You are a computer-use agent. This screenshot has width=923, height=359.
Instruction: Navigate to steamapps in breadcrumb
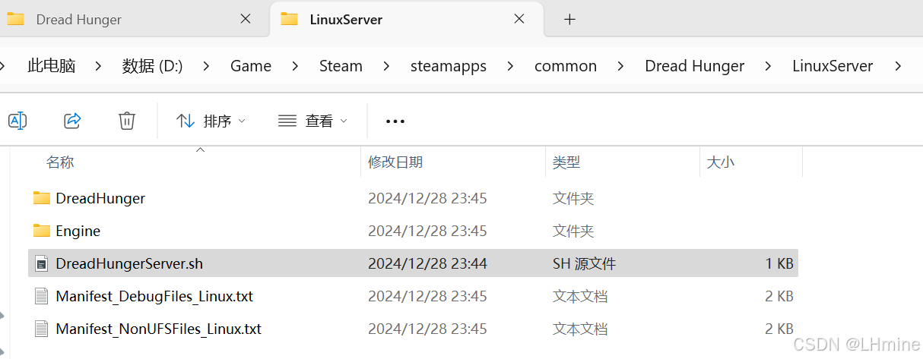click(449, 66)
